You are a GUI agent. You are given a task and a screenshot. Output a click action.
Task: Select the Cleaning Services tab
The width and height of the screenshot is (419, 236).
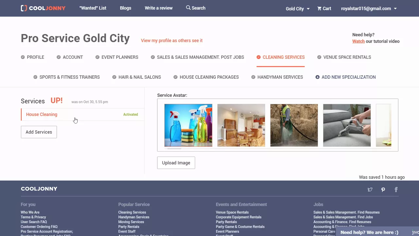(283, 57)
